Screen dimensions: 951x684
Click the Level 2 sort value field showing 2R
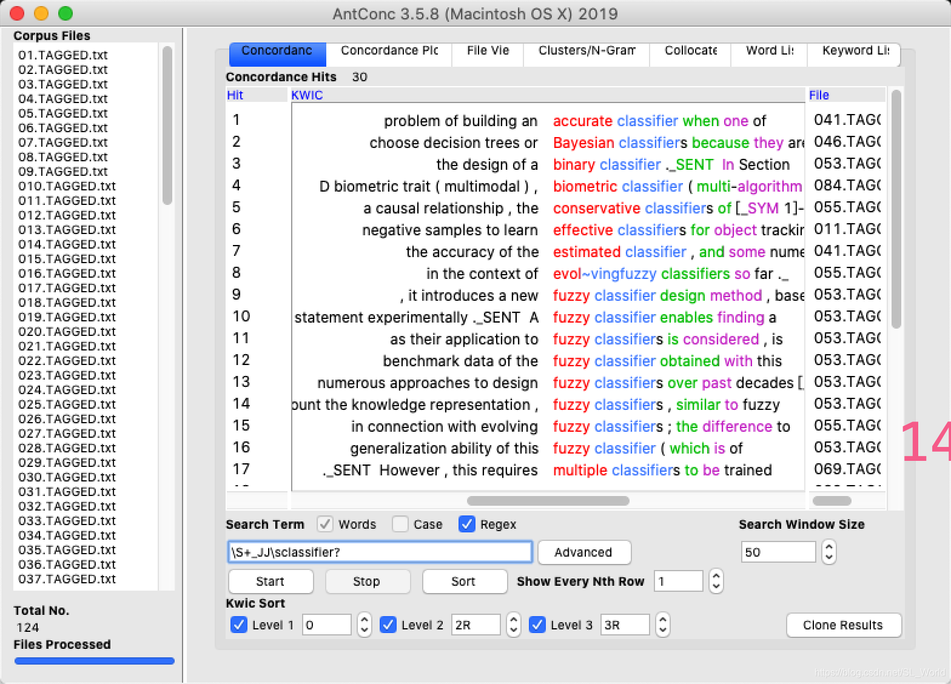(x=475, y=625)
